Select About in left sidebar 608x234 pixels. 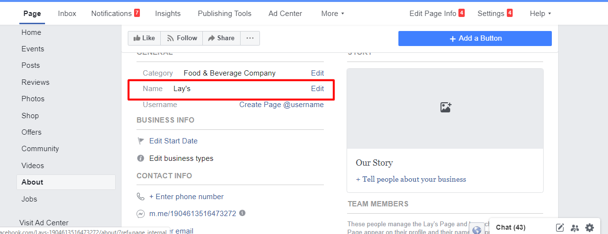(66, 182)
